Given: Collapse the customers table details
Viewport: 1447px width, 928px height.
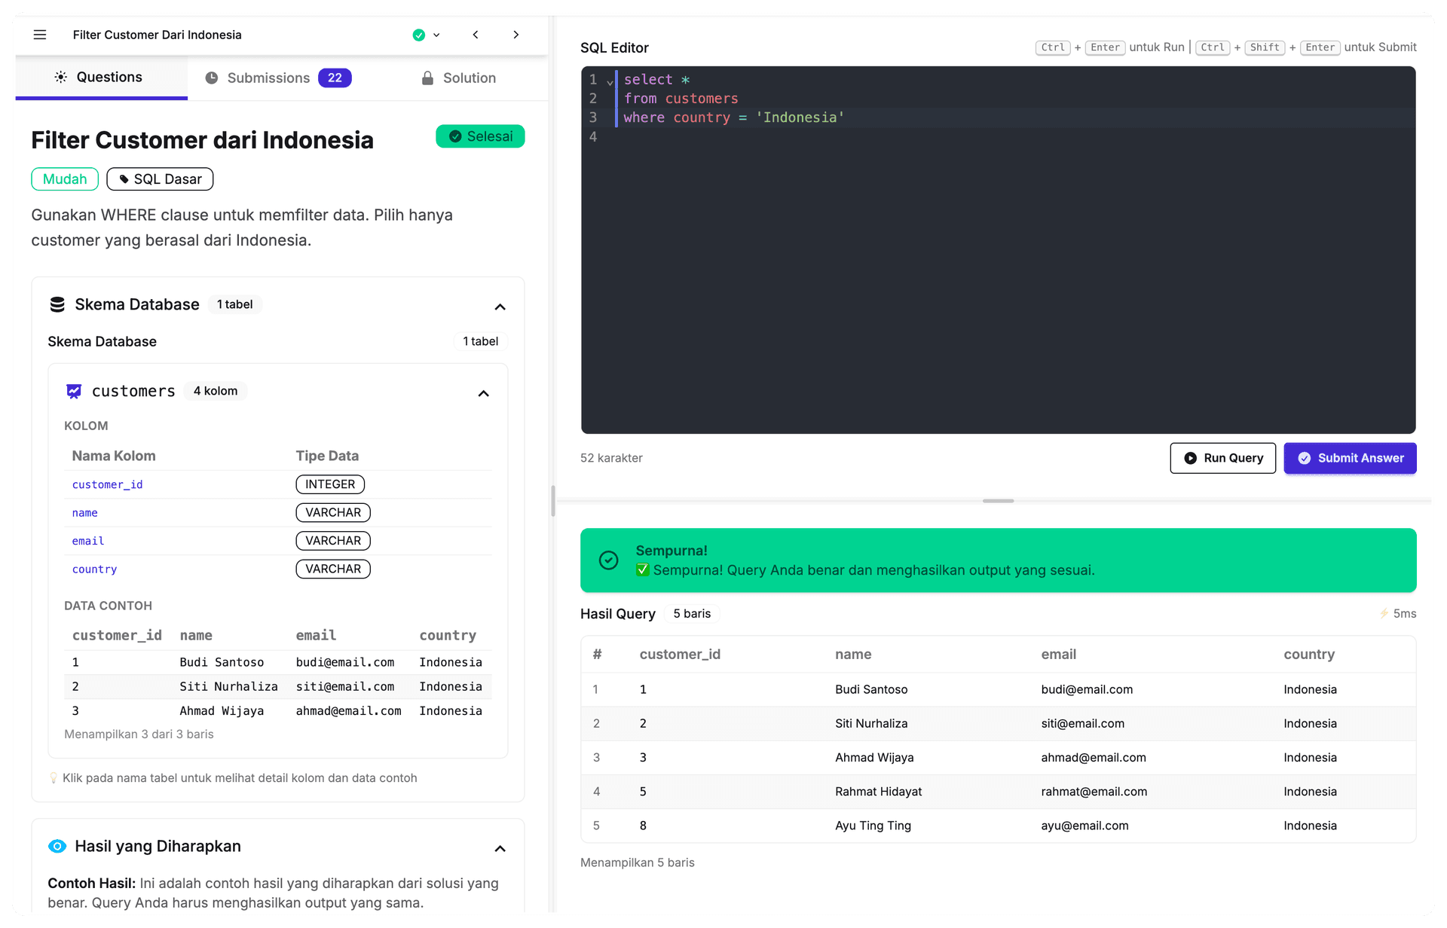Looking at the screenshot, I should 483,393.
